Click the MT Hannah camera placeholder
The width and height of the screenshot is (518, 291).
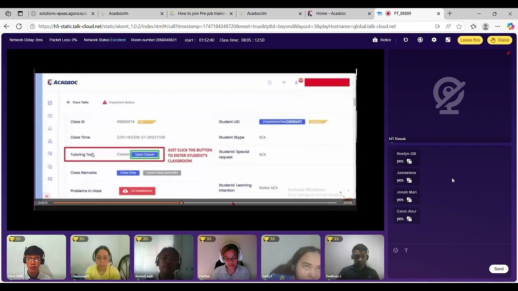tap(449, 96)
